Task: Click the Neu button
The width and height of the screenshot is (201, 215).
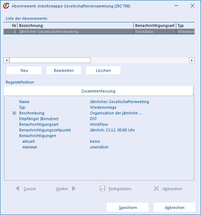Action: coord(24,70)
